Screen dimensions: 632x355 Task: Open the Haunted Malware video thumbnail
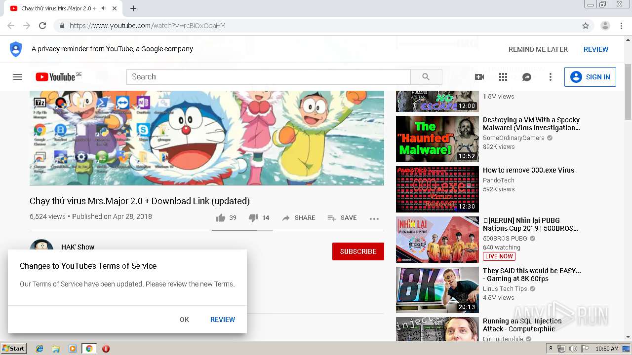coord(437,139)
